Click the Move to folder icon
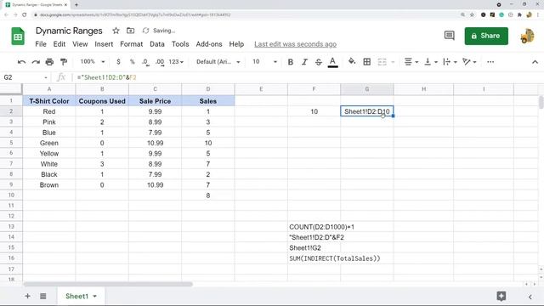 130,31
